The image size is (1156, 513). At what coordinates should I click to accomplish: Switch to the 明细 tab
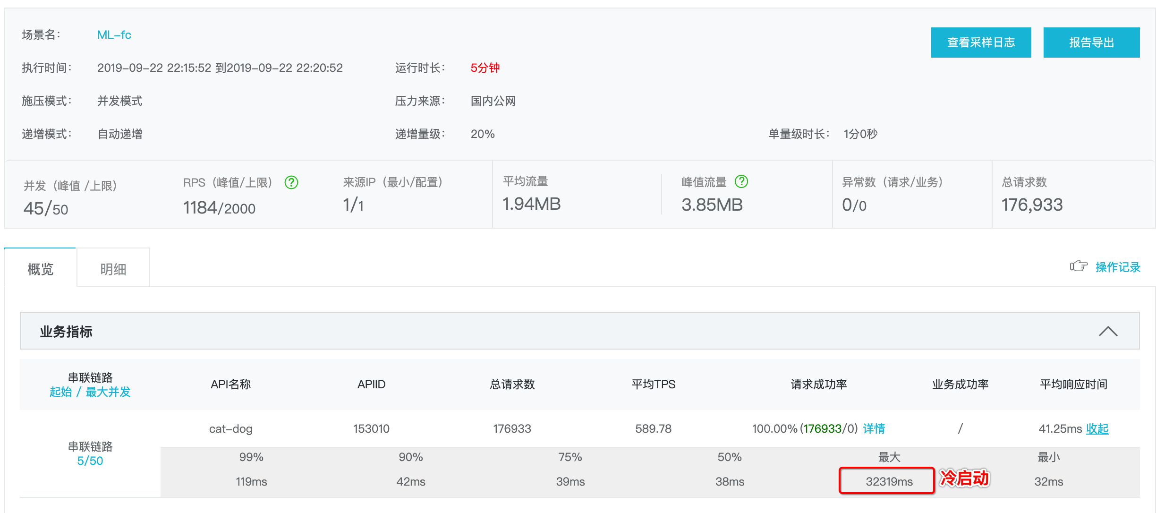point(113,269)
